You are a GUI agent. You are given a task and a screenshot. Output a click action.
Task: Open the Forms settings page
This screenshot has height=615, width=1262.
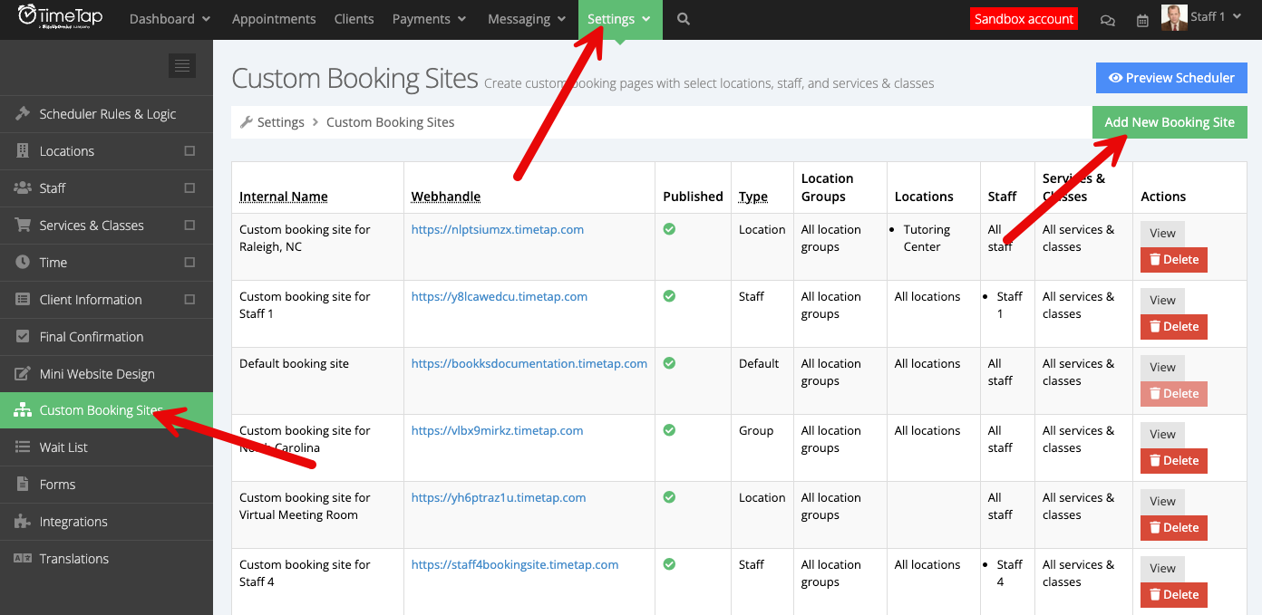pos(106,485)
